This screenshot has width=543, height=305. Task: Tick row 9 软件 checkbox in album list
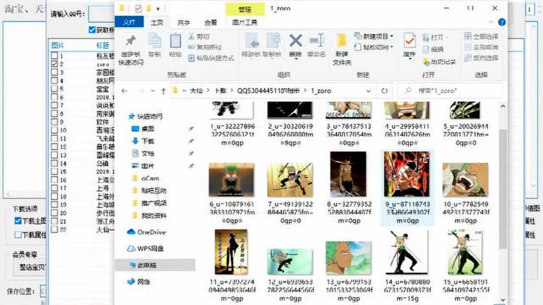pos(54,122)
